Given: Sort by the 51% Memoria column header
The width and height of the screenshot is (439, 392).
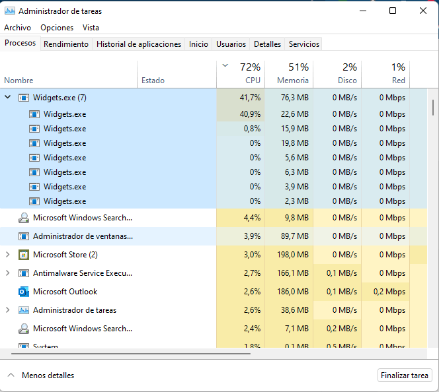Looking at the screenshot, I should pos(289,75).
